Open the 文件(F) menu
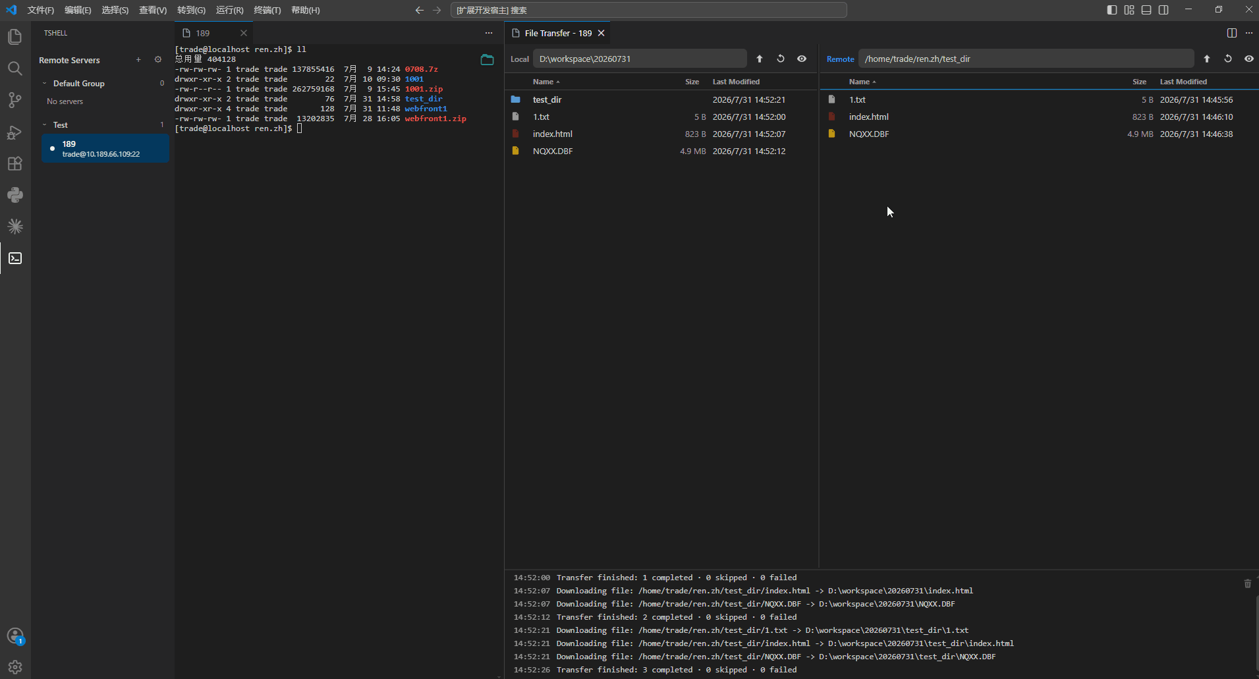 coord(41,10)
